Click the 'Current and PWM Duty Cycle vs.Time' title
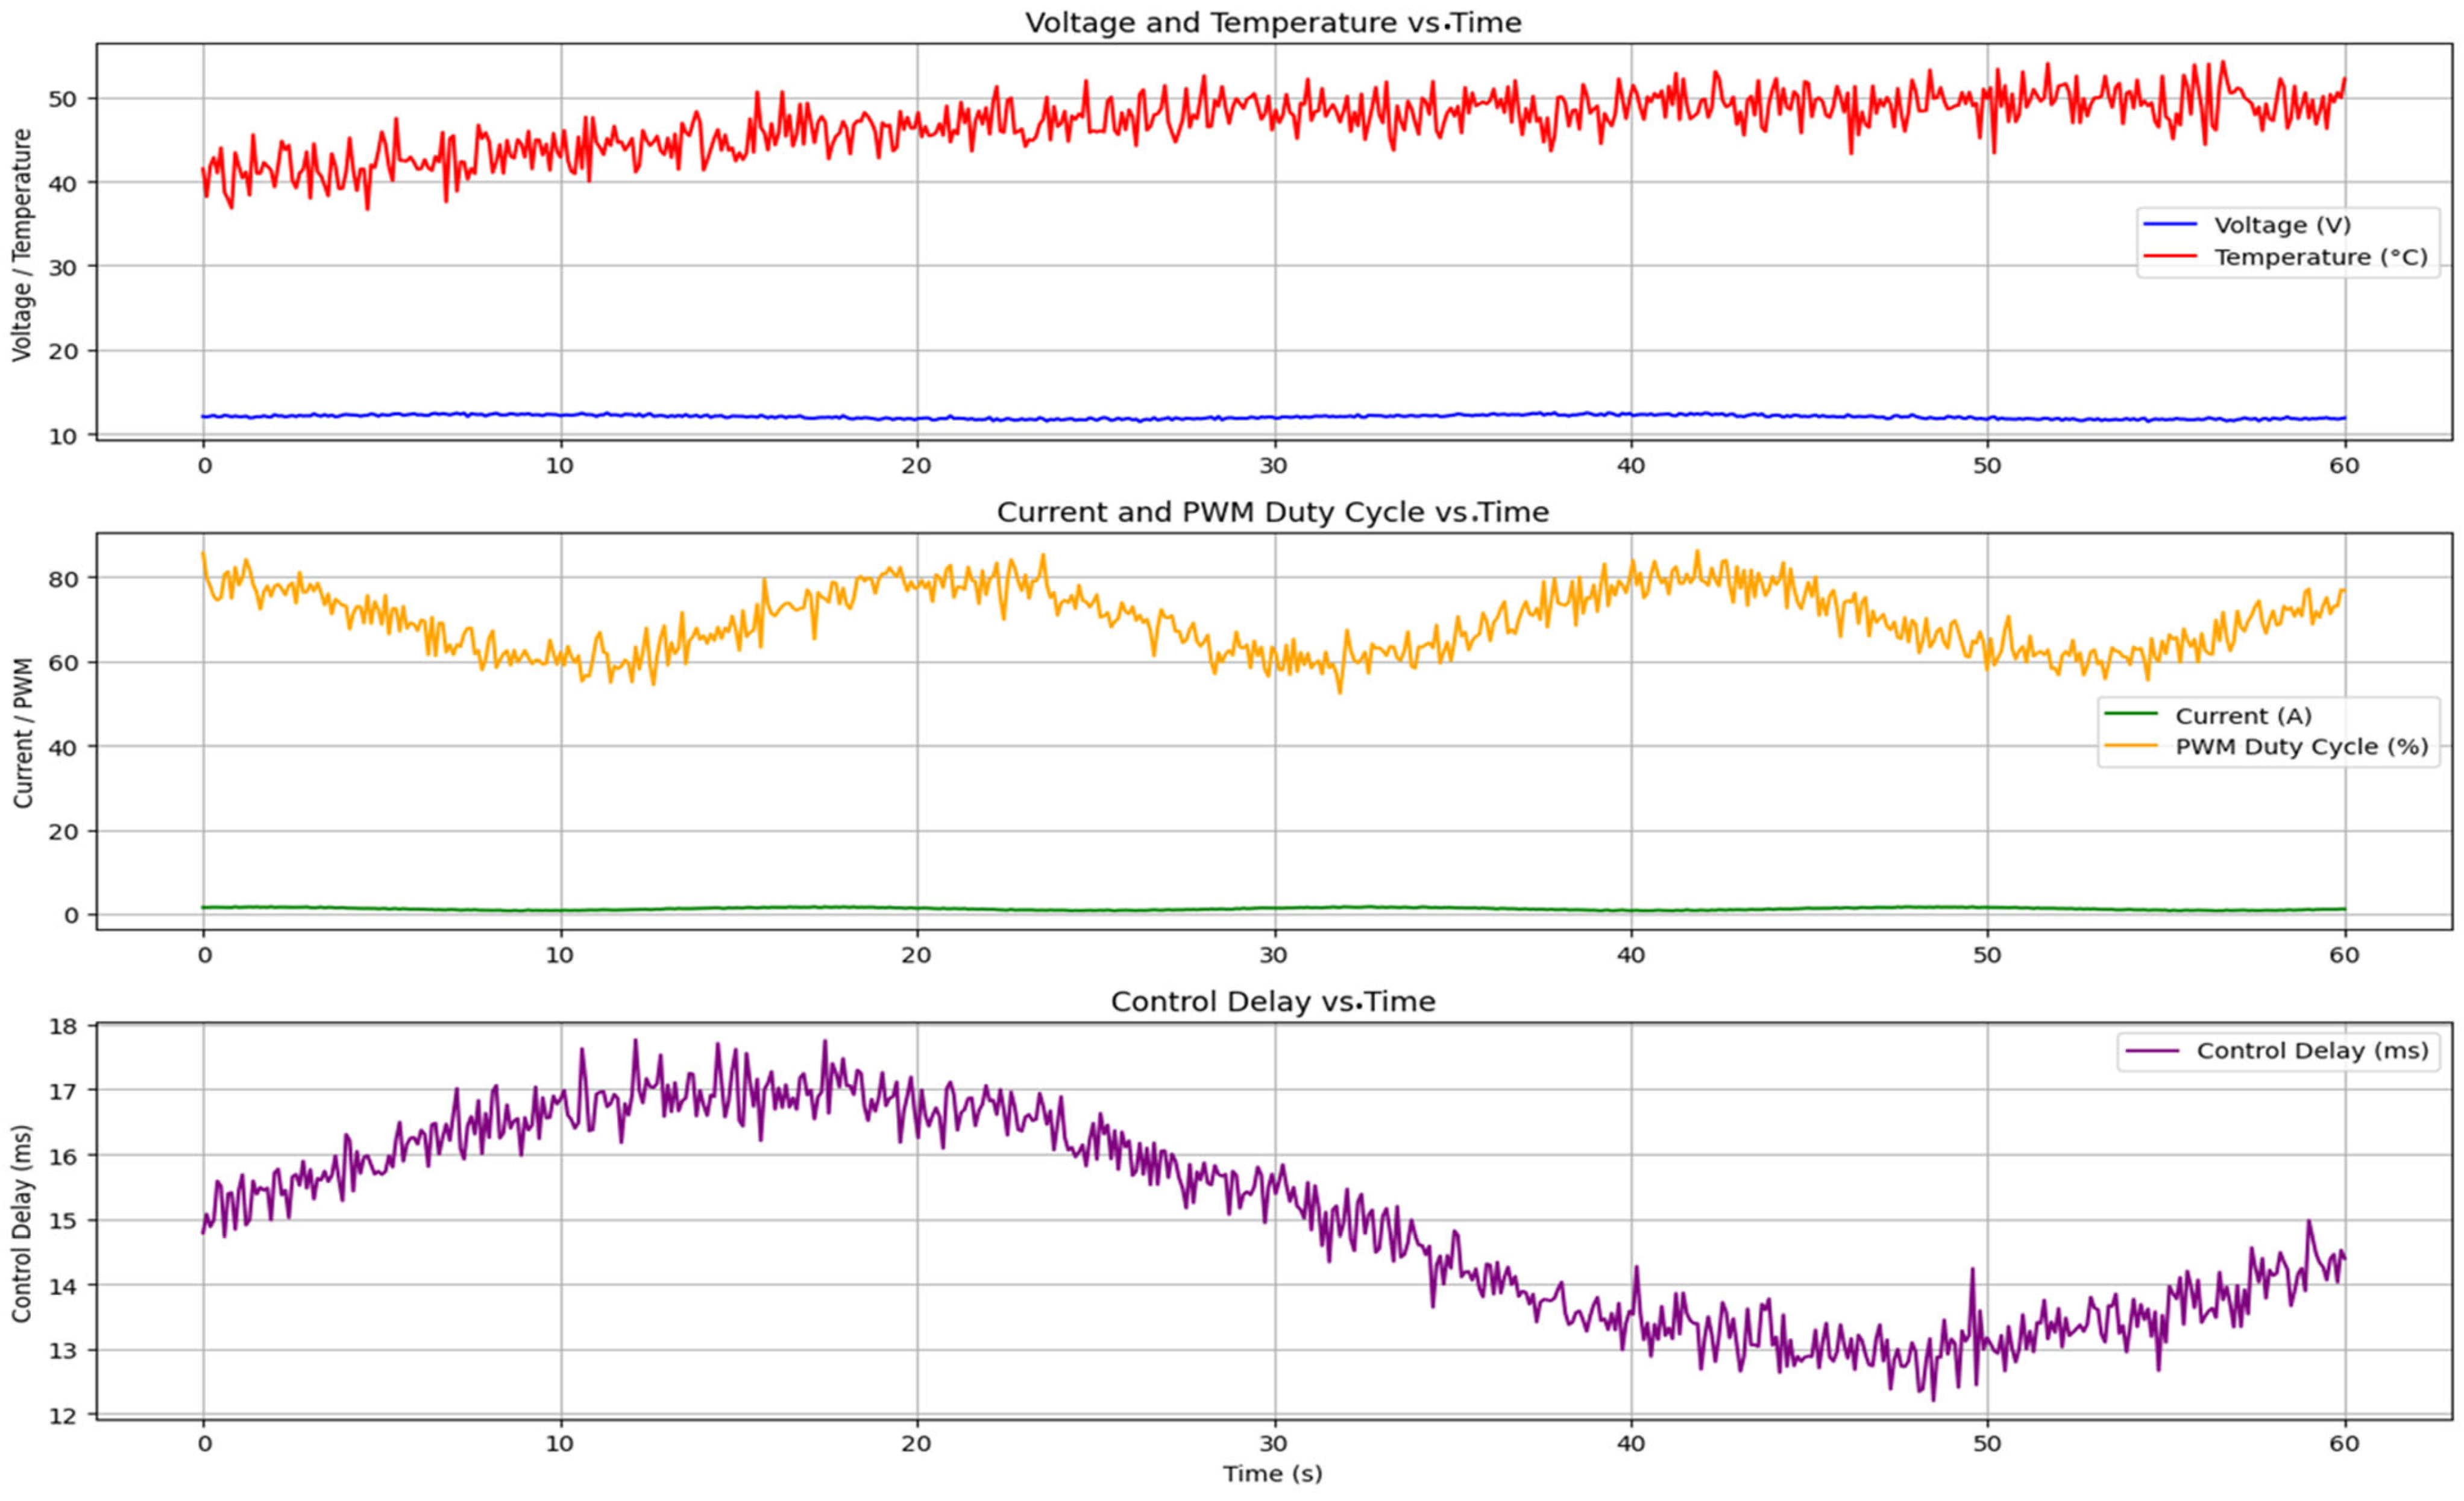2464x1501 pixels. [x=1273, y=512]
